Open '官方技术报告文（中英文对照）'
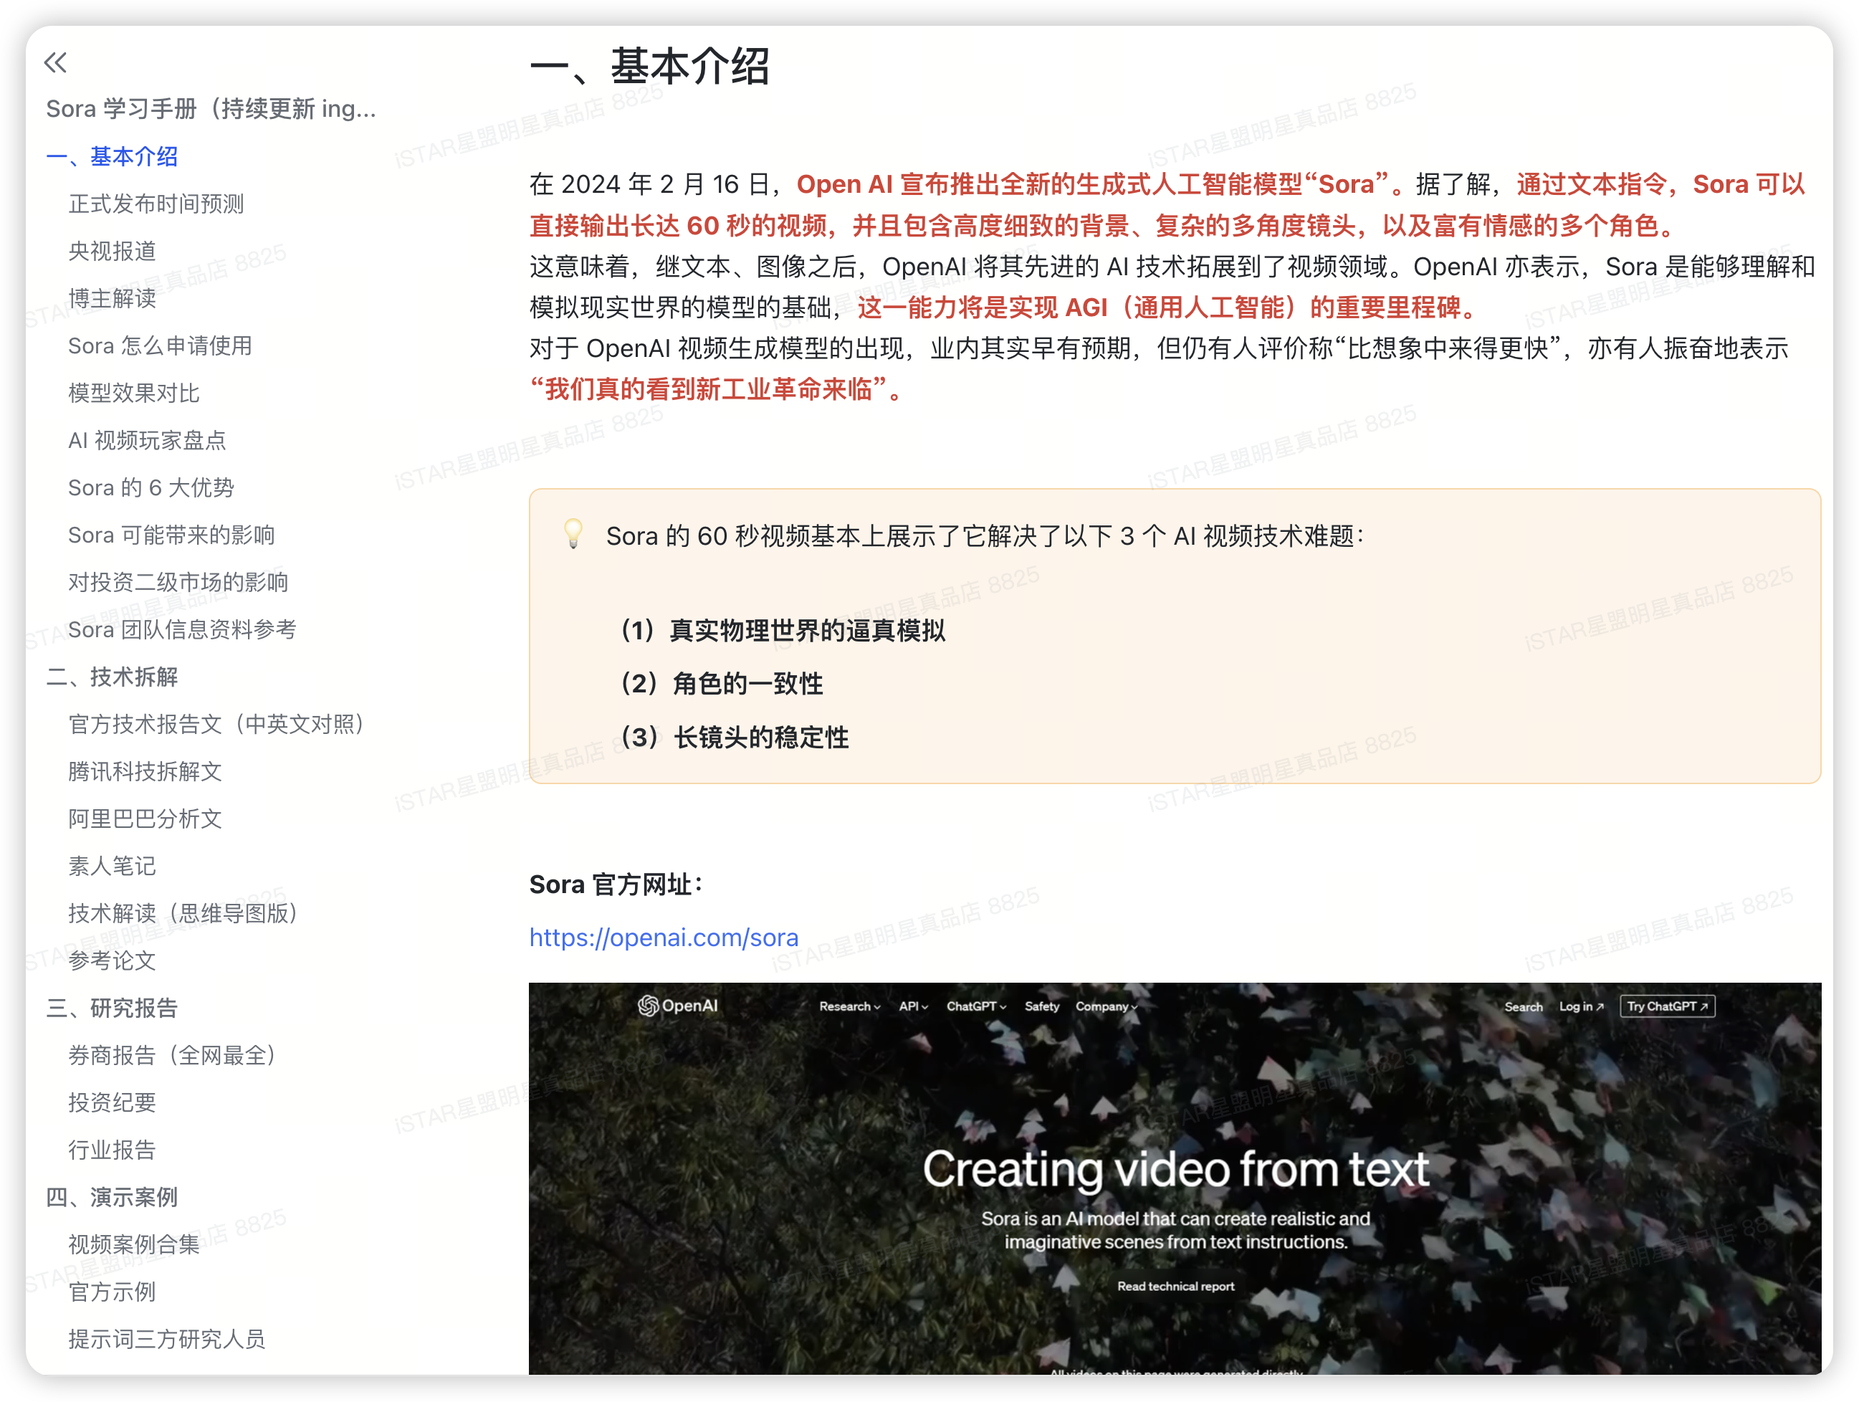Image resolution: width=1859 pixels, height=1402 pixels. tap(217, 724)
